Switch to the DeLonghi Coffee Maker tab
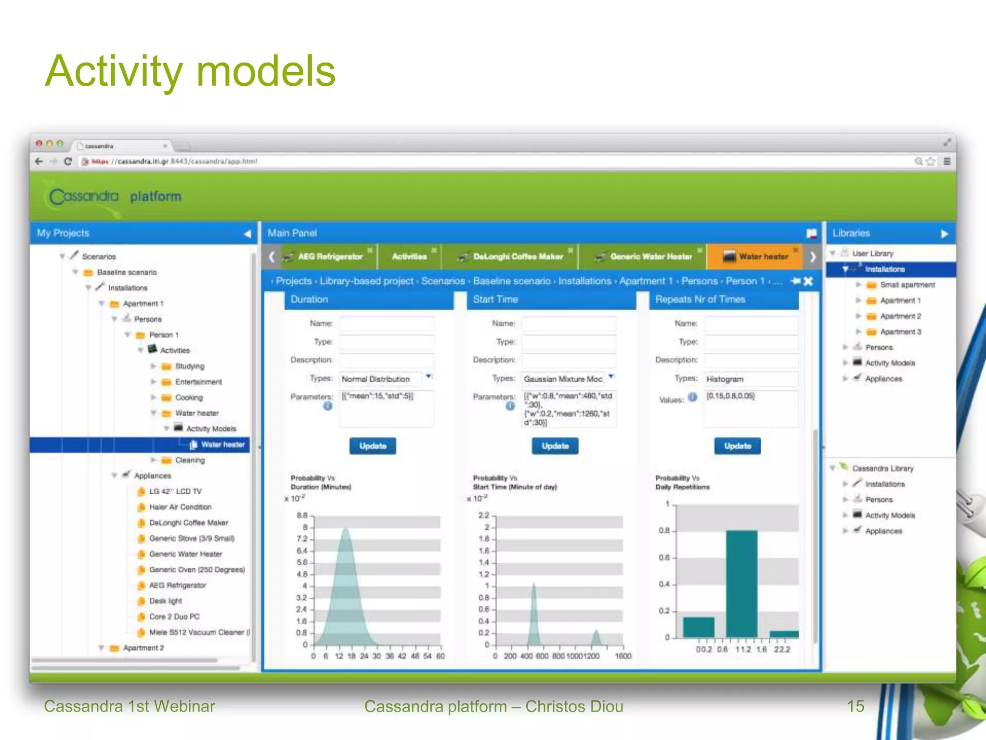 [510, 257]
